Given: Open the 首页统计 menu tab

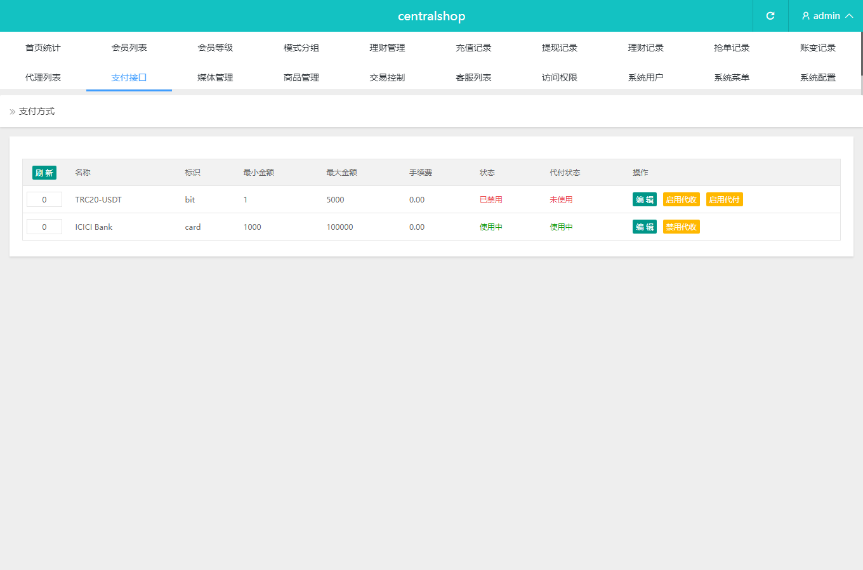Looking at the screenshot, I should (43, 48).
